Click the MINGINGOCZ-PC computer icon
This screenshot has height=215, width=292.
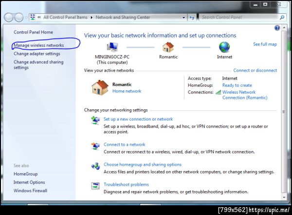pos(112,47)
